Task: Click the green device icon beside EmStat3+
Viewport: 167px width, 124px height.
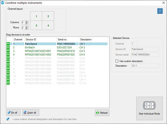Action: click(x=8, y=47)
